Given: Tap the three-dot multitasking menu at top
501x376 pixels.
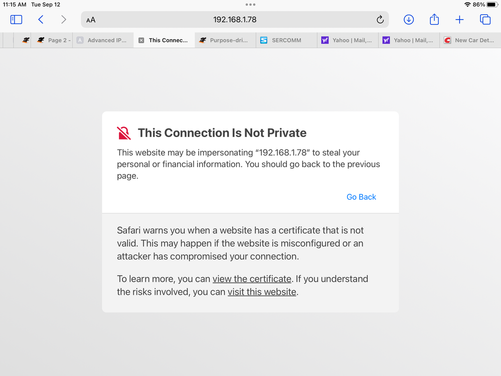Looking at the screenshot, I should coord(250,5).
